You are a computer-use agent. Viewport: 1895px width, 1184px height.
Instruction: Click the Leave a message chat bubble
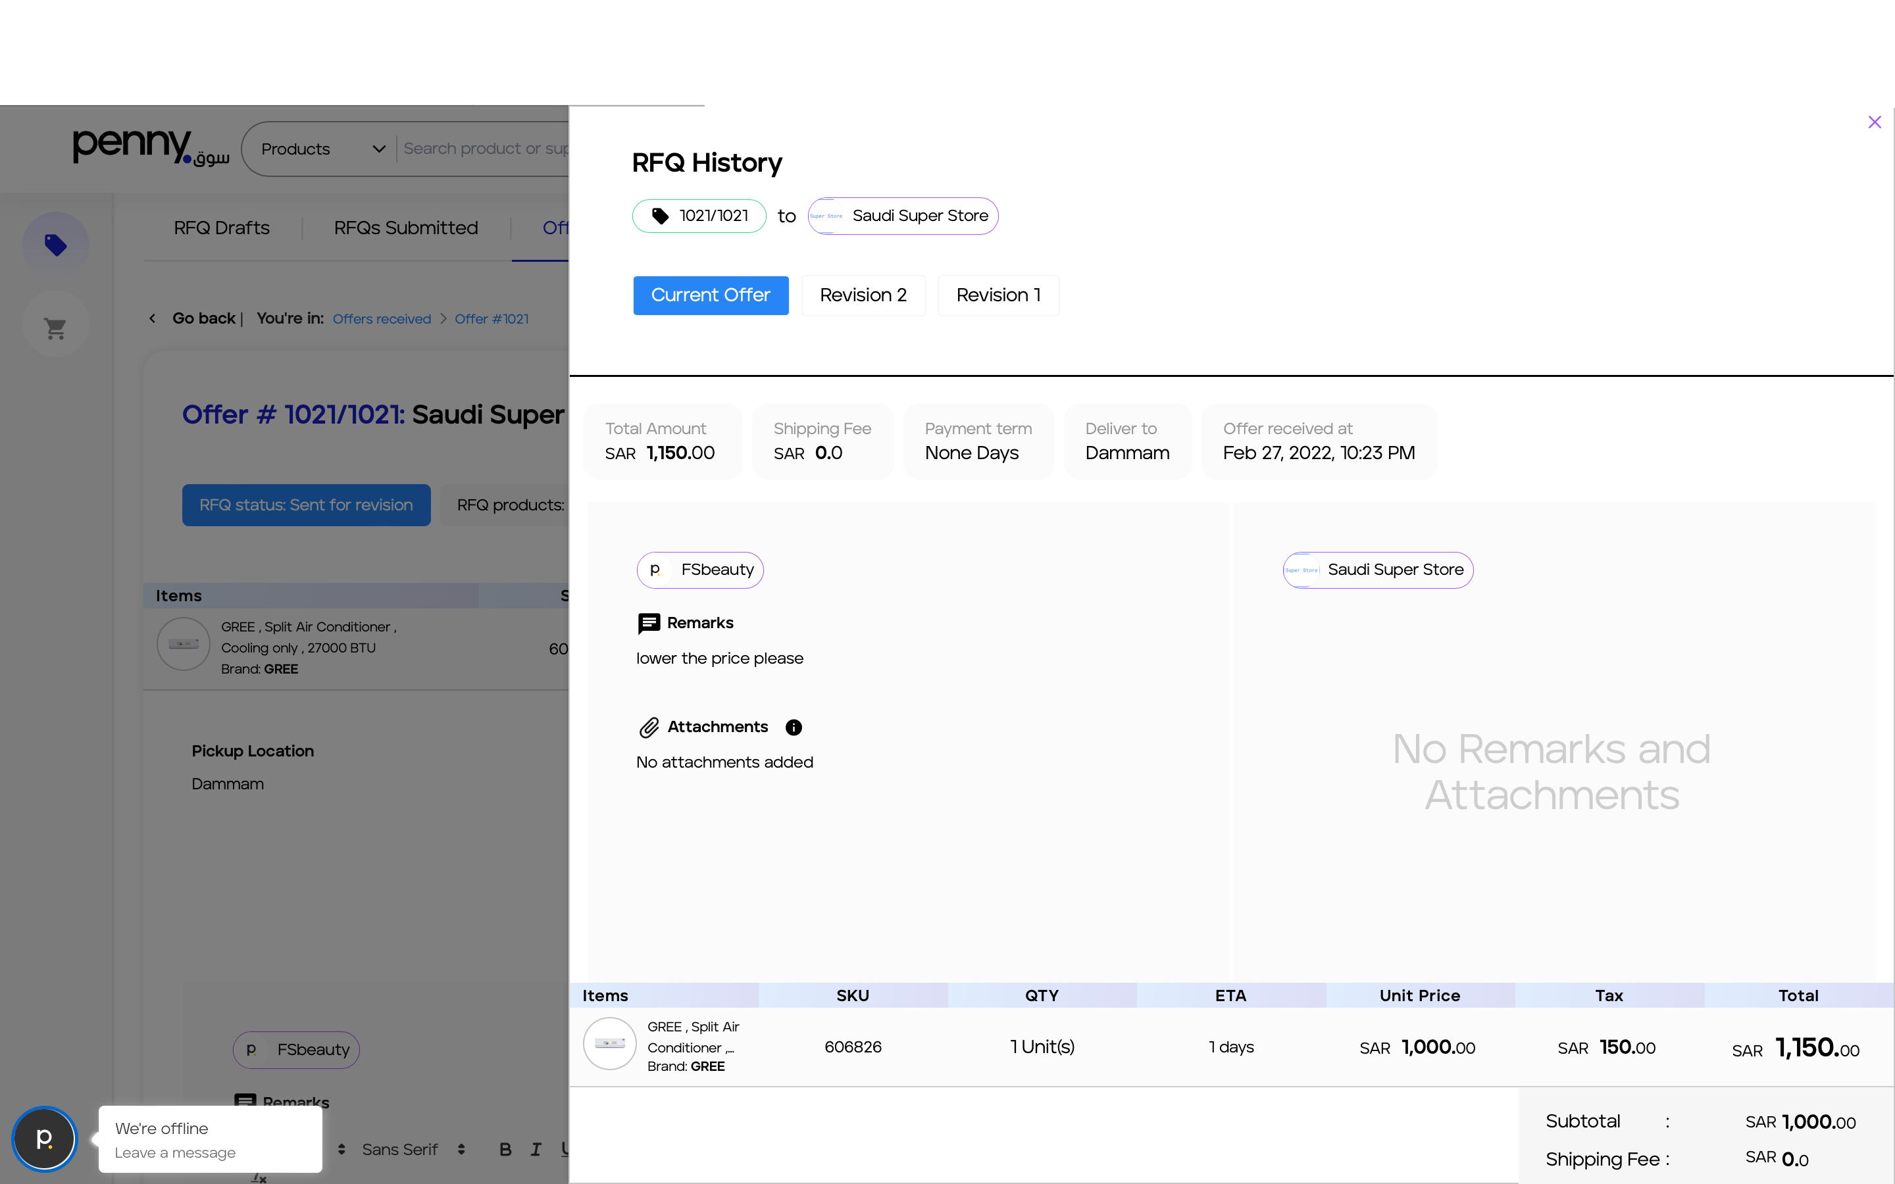(210, 1139)
